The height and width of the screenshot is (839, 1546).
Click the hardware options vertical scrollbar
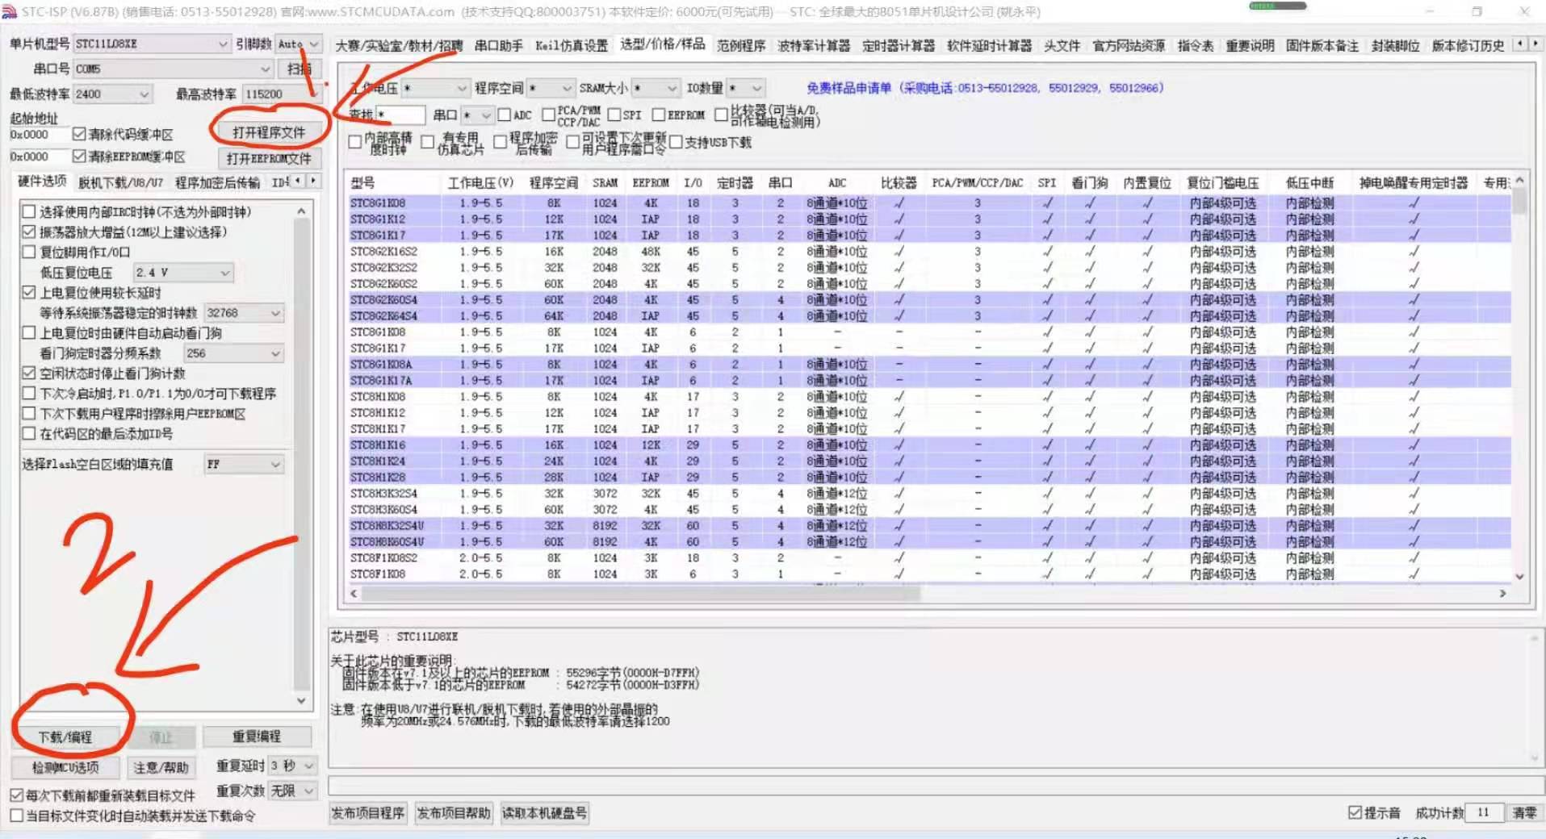(x=302, y=456)
